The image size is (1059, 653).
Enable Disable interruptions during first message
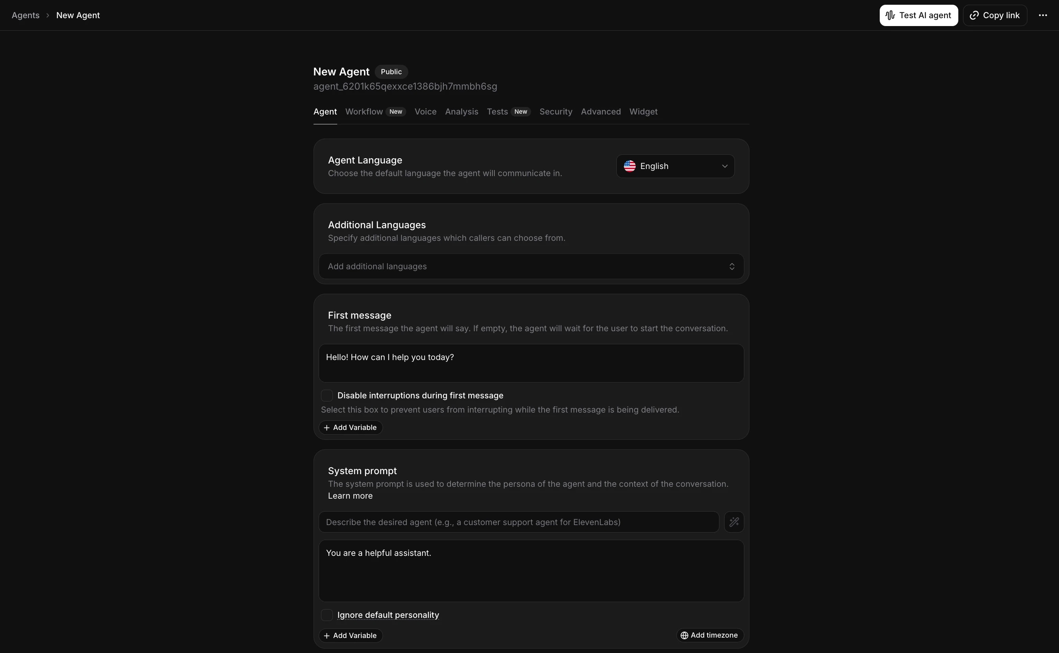tap(327, 395)
